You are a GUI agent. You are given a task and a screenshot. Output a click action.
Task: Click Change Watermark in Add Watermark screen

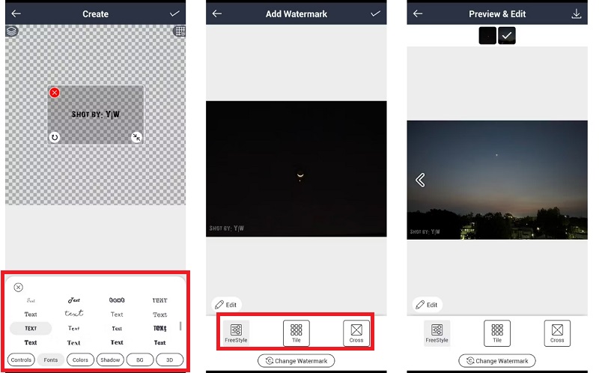point(296,361)
